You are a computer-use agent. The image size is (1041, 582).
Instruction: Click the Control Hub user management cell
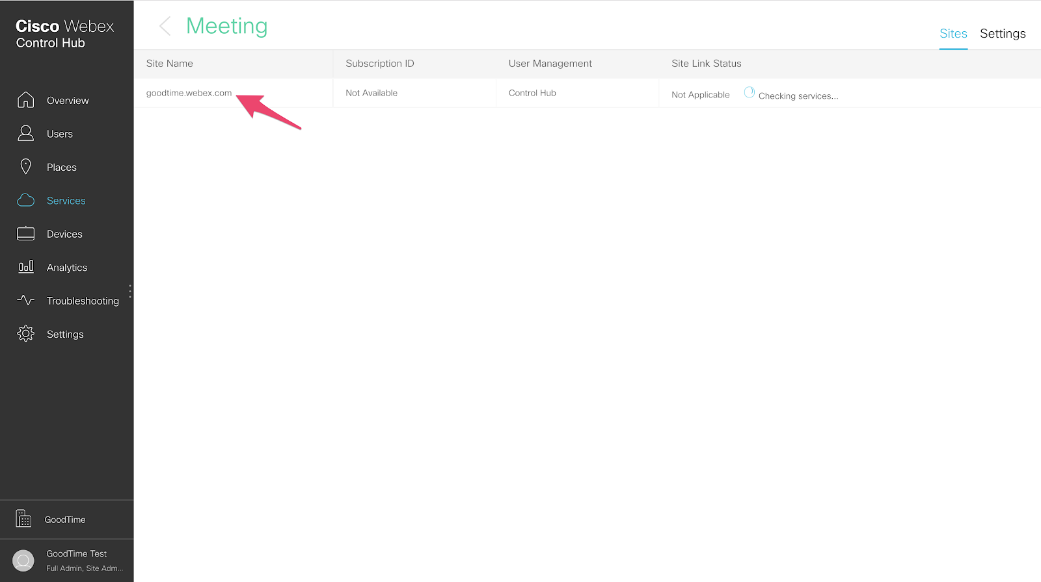click(x=532, y=93)
